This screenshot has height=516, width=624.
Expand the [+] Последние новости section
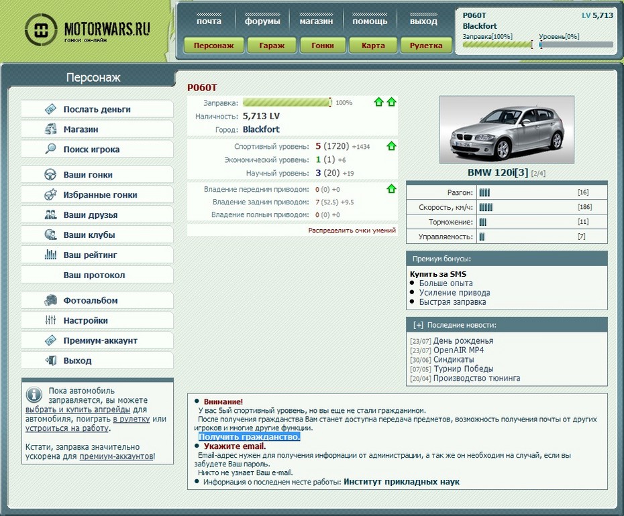coord(417,325)
